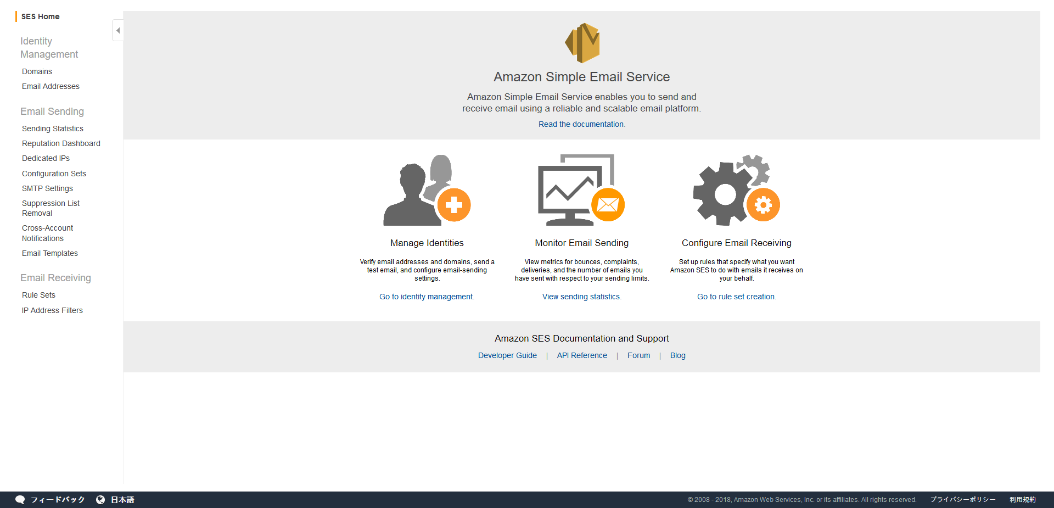This screenshot has width=1054, height=508.
Task: Open the Blog link
Action: pyautogui.click(x=677, y=355)
